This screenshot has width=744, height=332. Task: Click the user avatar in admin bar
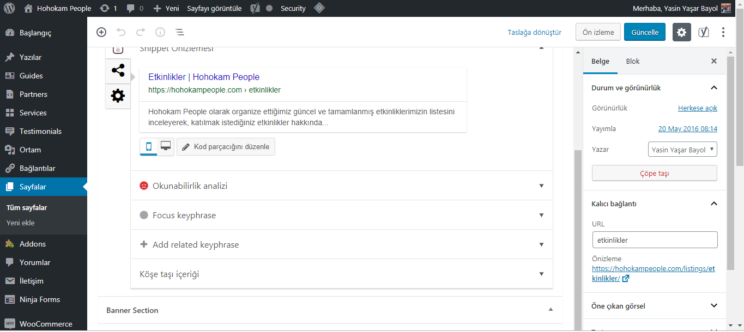point(726,8)
